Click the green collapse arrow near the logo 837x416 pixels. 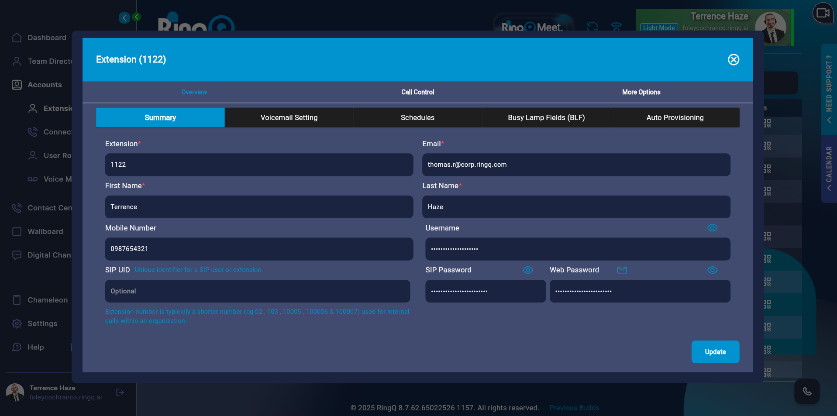pyautogui.click(x=136, y=17)
